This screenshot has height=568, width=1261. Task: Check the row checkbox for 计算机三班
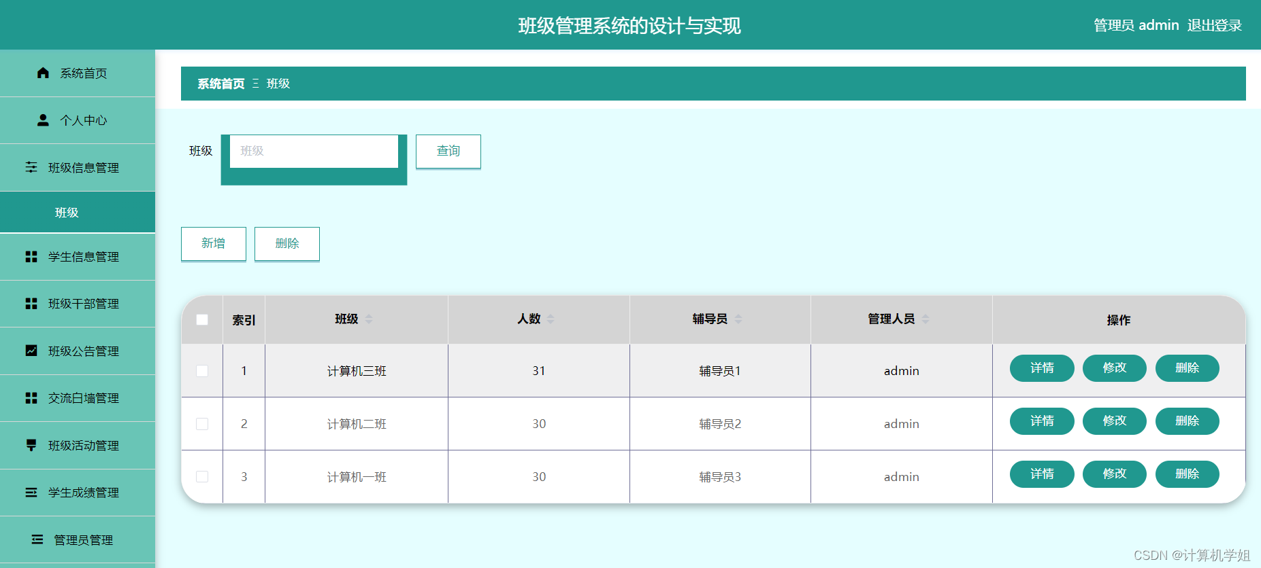(x=202, y=371)
